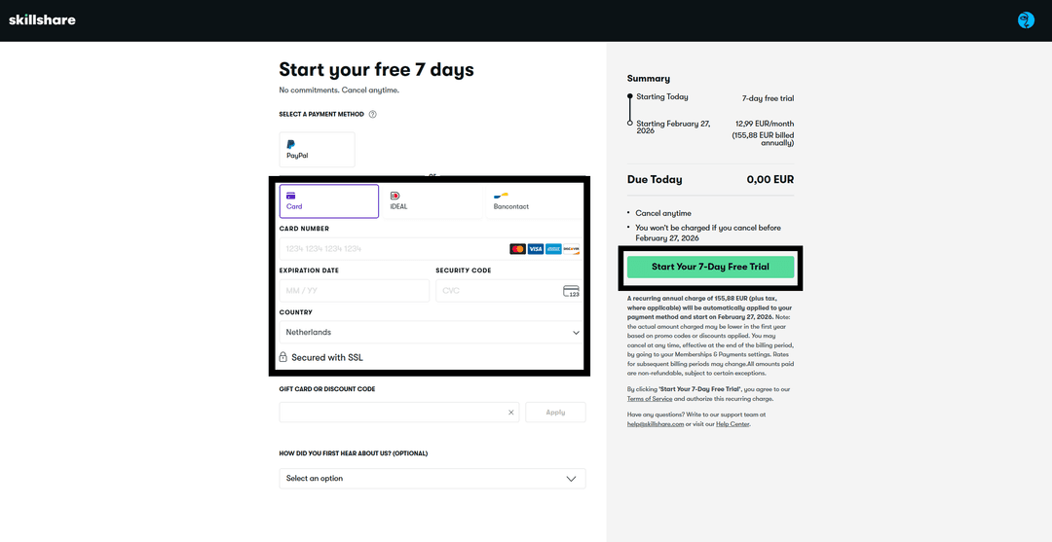Image resolution: width=1052 pixels, height=542 pixels.
Task: Clear the discount code with X icon
Action: (510, 413)
